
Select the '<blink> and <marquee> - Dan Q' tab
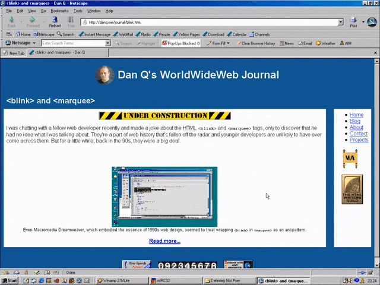pos(68,53)
